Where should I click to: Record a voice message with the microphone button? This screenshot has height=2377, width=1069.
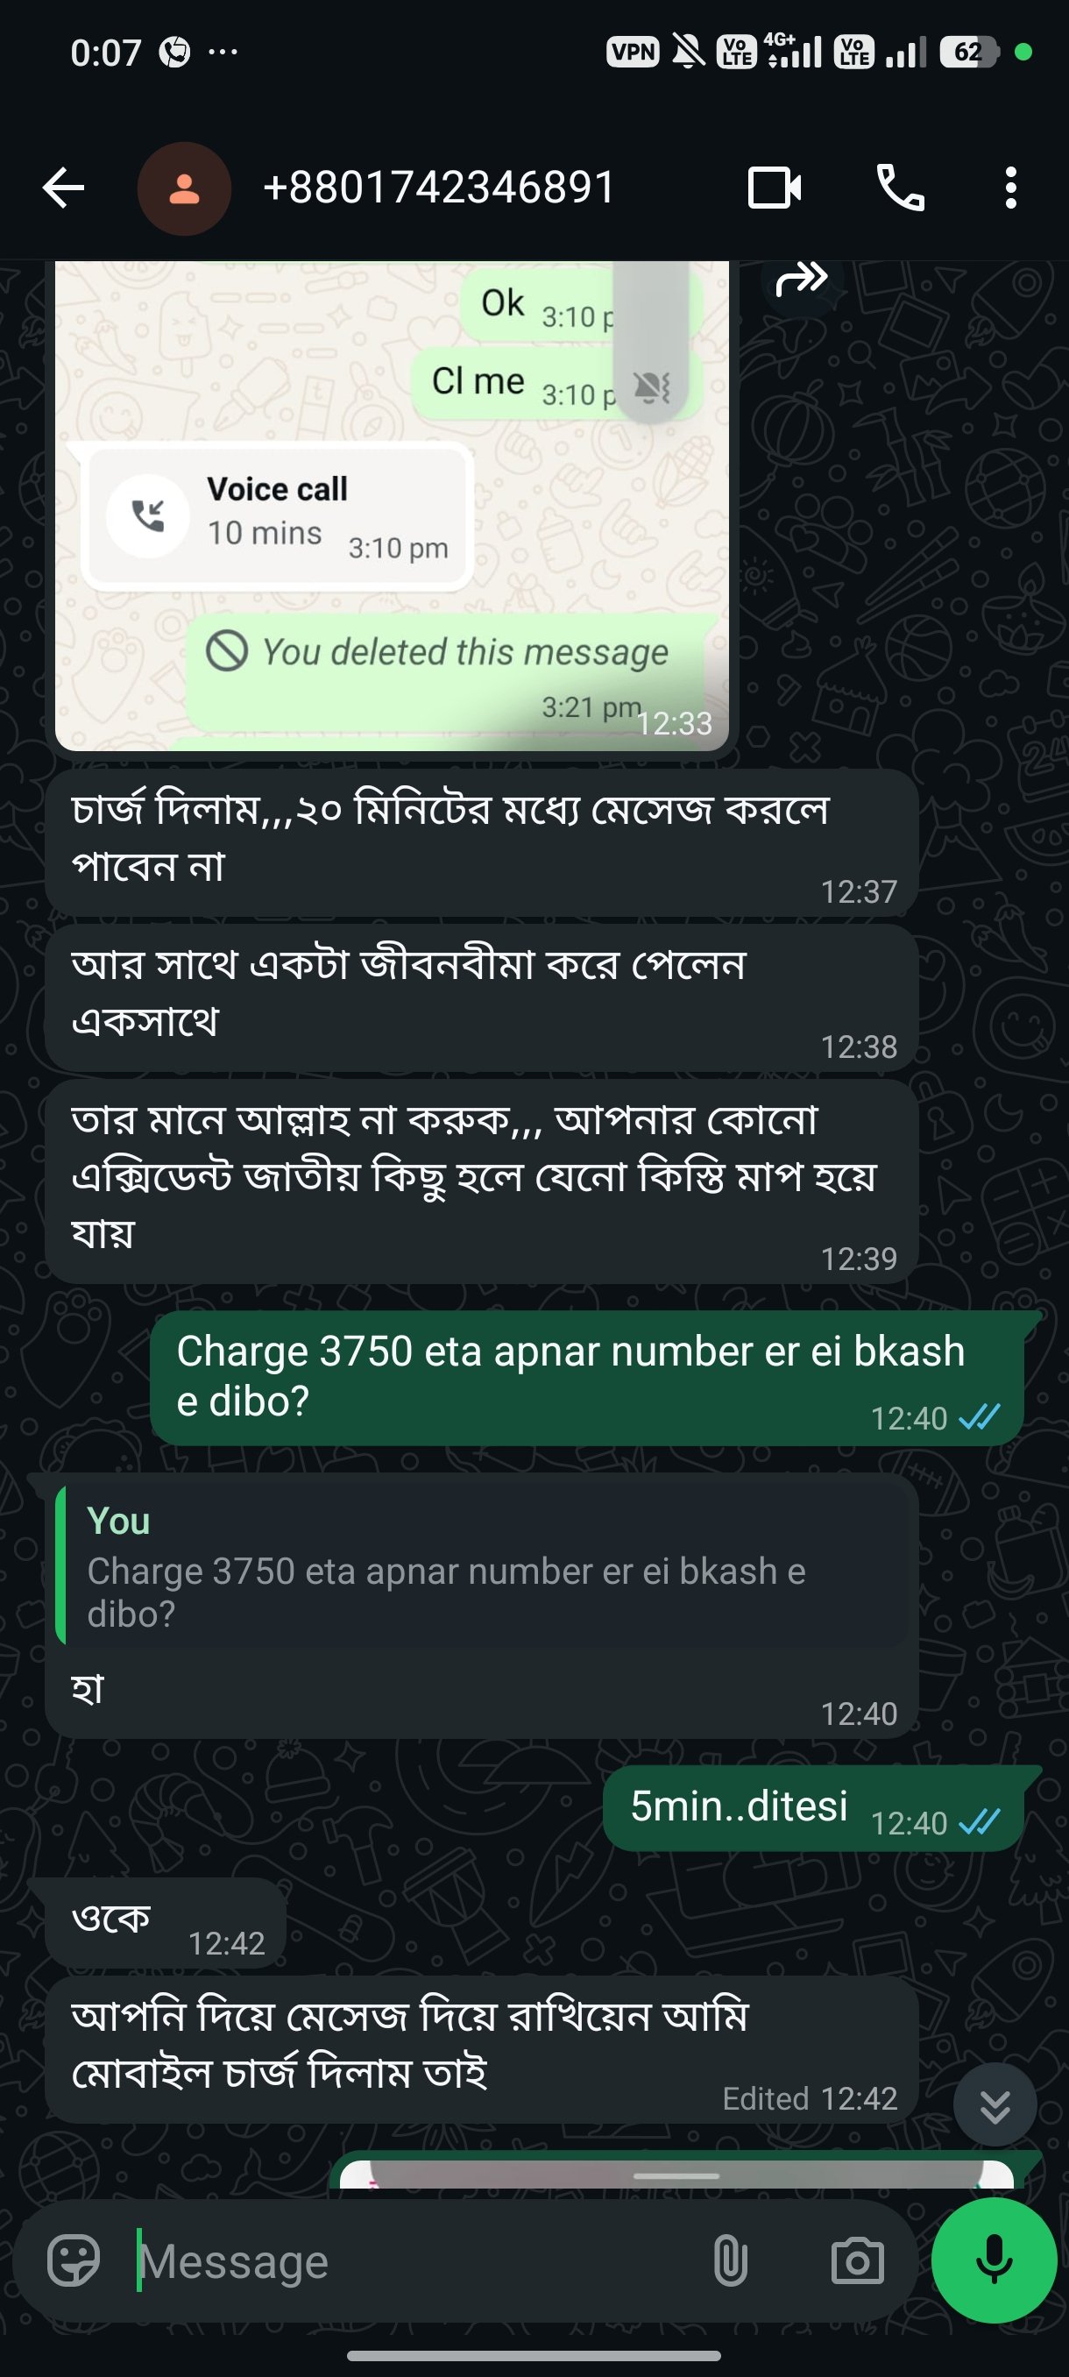tap(995, 2258)
